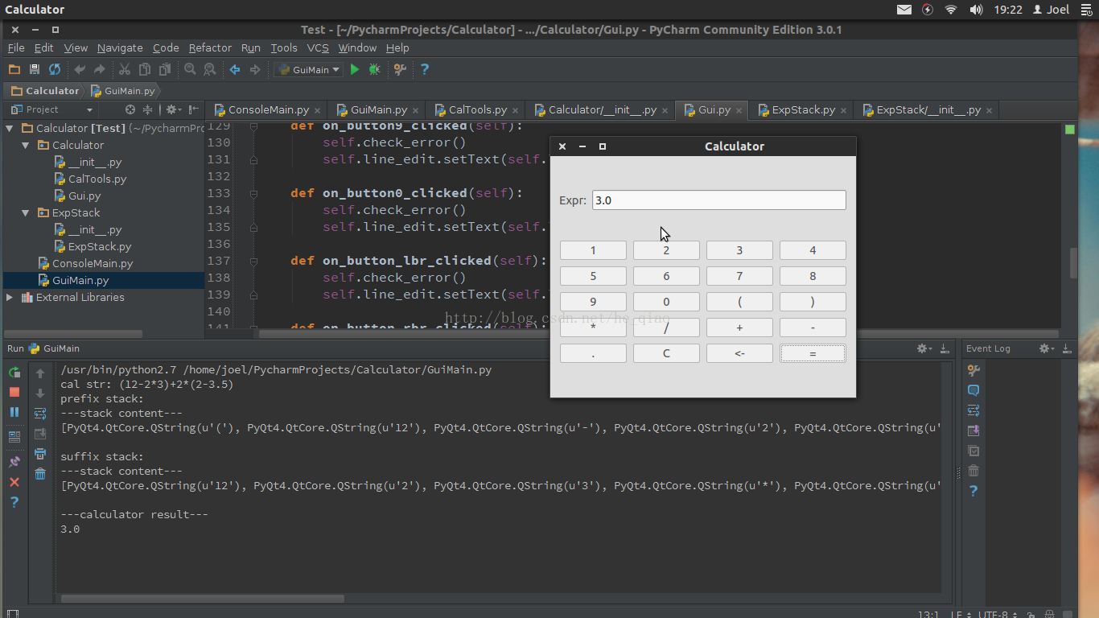Image resolution: width=1099 pixels, height=618 pixels.
Task: Click the C clear button in Calculator
Action: point(666,353)
